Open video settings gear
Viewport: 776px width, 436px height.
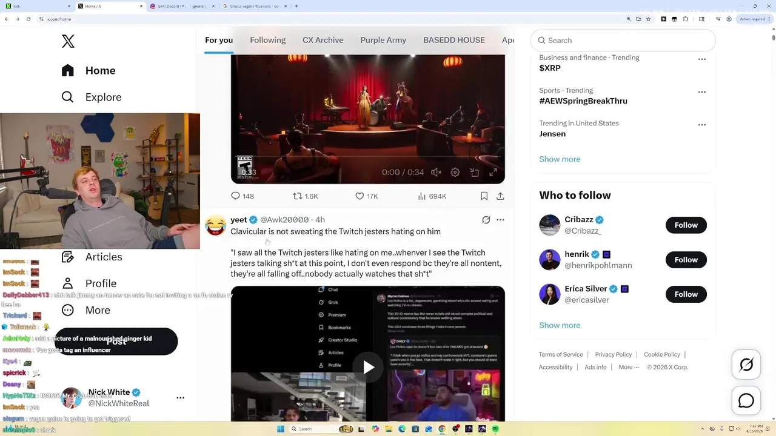[x=455, y=173]
